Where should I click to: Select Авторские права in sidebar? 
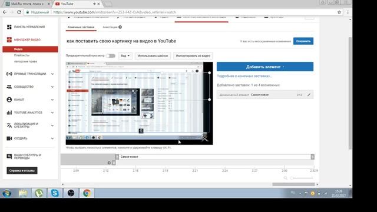point(25,61)
